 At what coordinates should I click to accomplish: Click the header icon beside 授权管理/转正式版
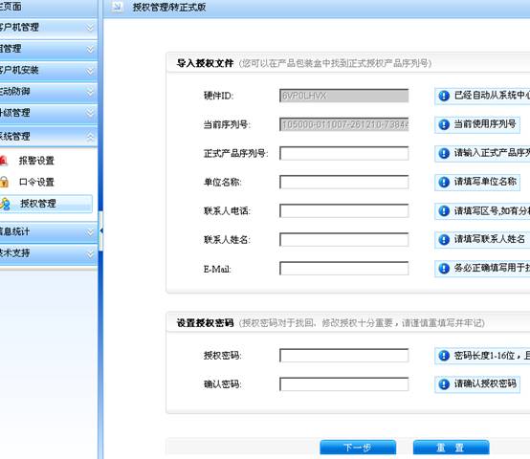118,7
